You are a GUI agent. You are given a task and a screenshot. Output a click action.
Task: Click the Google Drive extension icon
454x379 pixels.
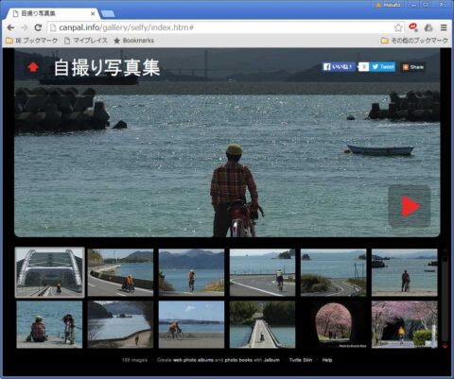click(x=428, y=27)
